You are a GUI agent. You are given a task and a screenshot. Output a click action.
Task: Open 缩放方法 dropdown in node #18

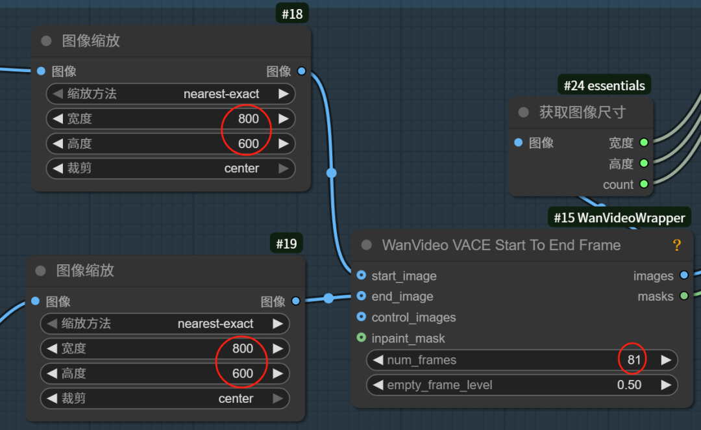click(x=171, y=94)
